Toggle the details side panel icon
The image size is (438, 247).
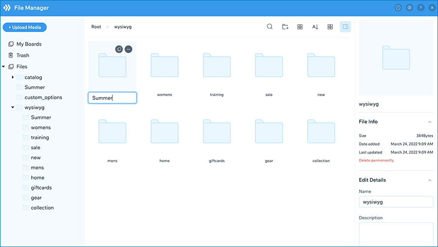345,27
